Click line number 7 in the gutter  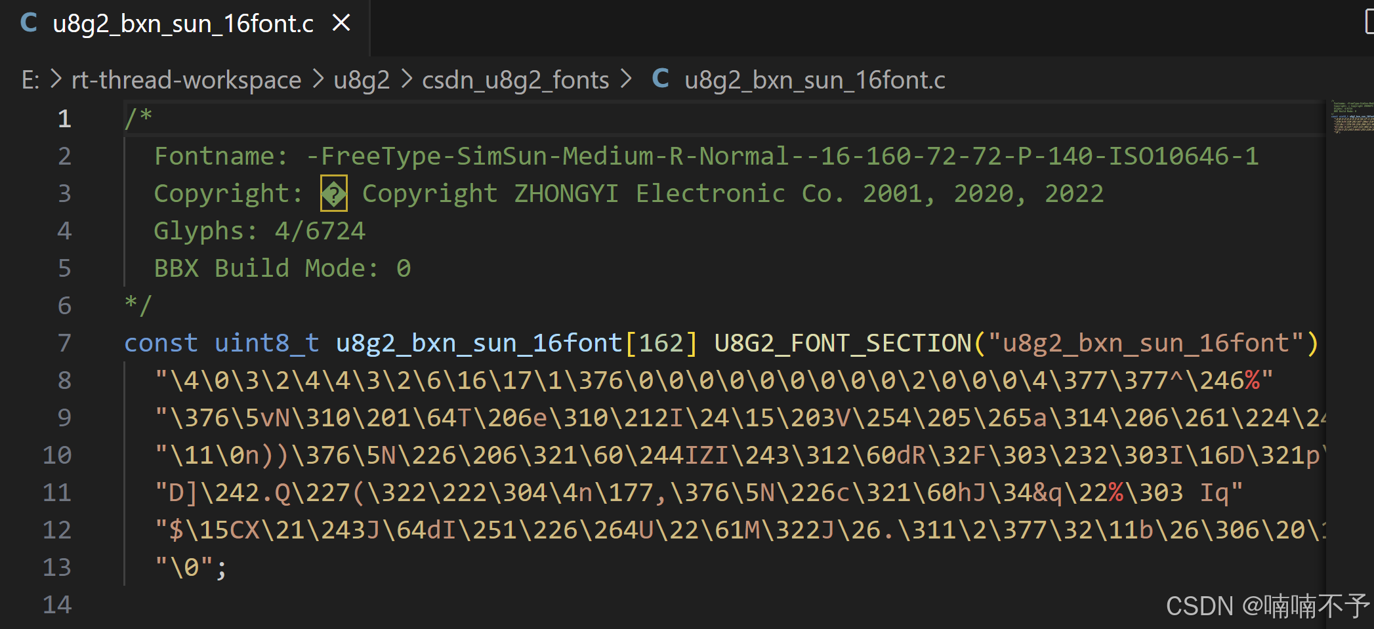coord(64,342)
